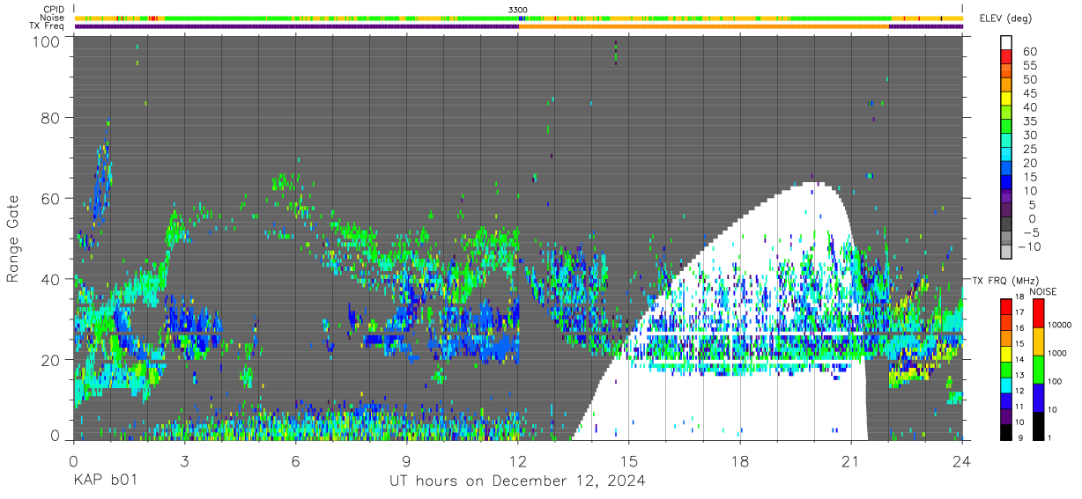
Task: Select the green segment of the NOISE colorbar
Action: click(x=1039, y=370)
